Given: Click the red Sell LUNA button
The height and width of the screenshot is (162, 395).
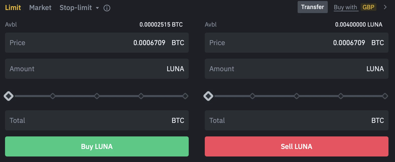Looking at the screenshot, I should point(296,146).
